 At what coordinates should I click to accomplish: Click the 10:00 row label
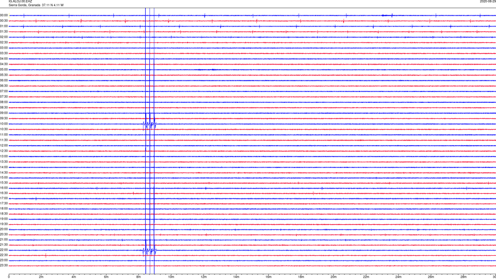tap(4, 124)
